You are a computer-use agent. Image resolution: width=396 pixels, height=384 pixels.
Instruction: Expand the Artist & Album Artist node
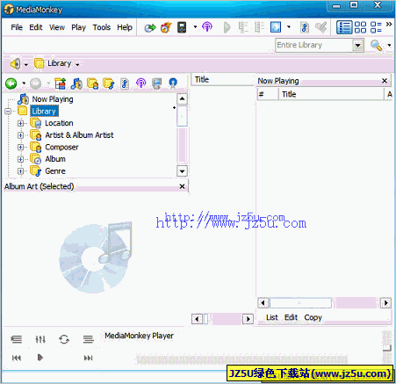[x=20, y=135]
